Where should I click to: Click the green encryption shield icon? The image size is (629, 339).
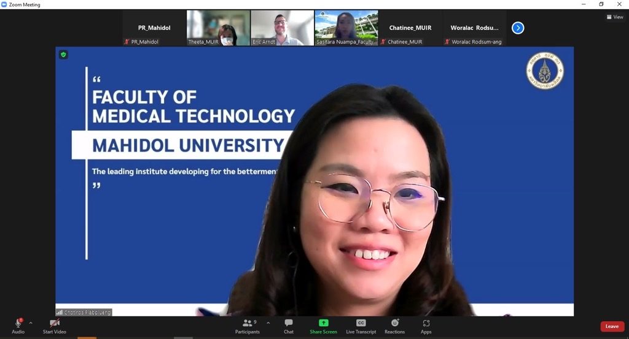click(x=63, y=55)
